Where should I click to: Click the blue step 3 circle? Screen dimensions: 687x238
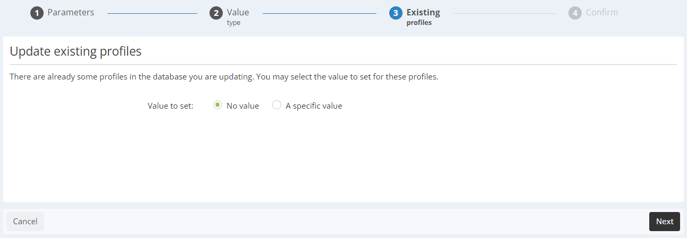pyautogui.click(x=396, y=13)
